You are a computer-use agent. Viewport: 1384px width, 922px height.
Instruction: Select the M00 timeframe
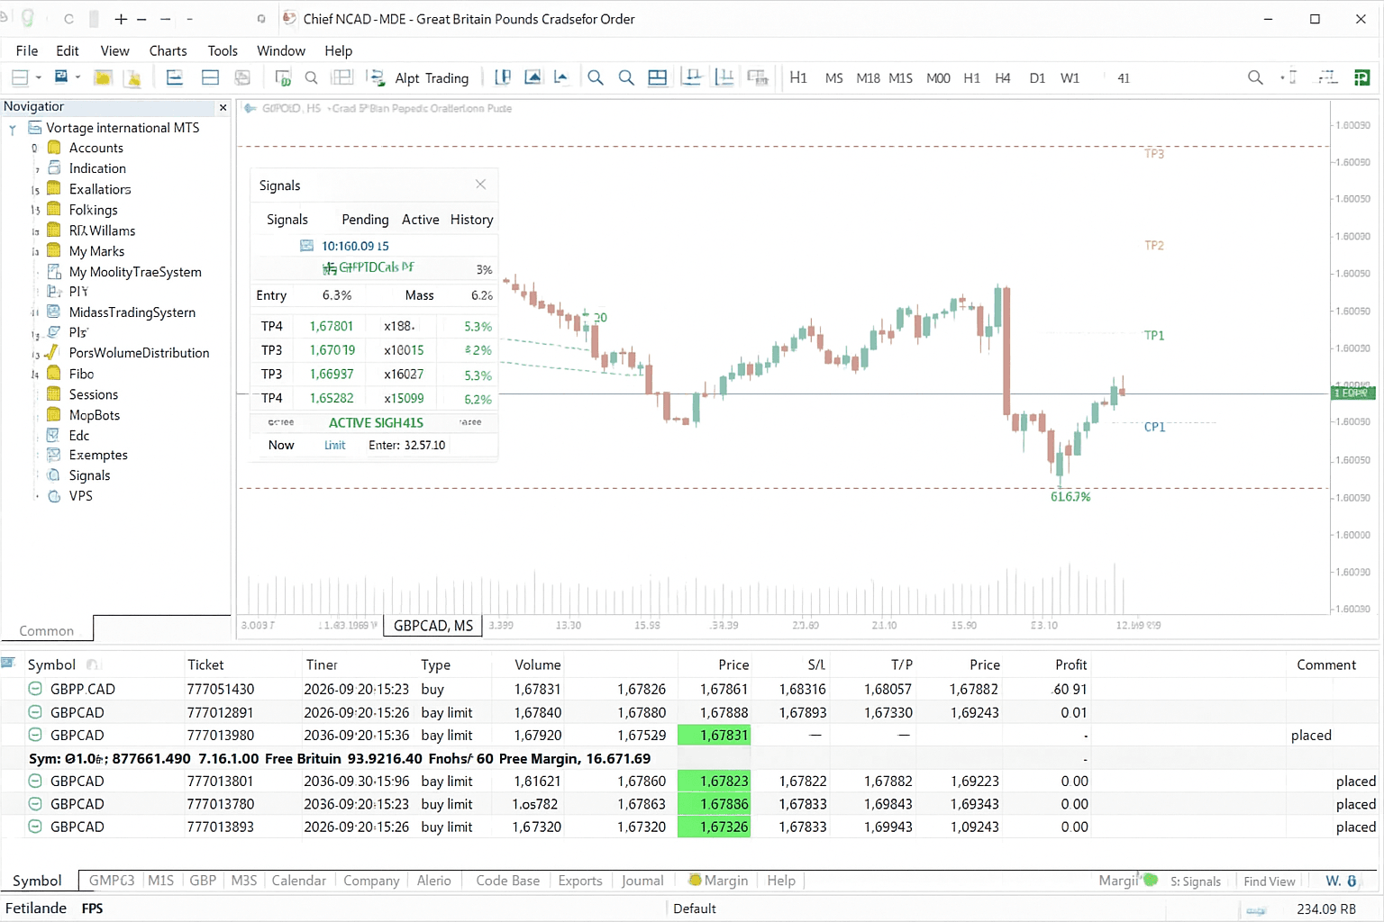[938, 78]
